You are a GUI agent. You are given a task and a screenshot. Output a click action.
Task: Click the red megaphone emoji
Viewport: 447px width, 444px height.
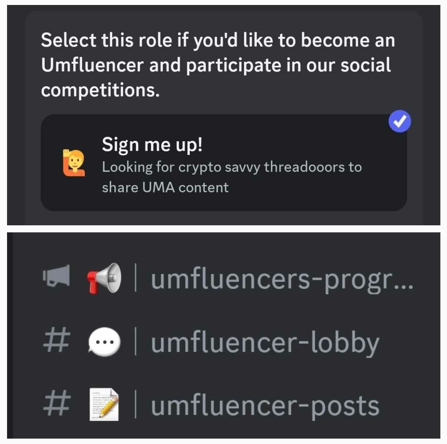click(104, 278)
